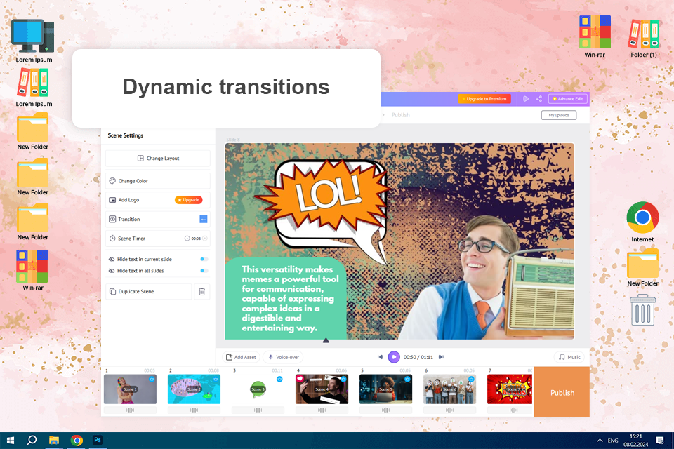This screenshot has width=674, height=449.
Task: Click the orange Publish button
Action: 562,392
